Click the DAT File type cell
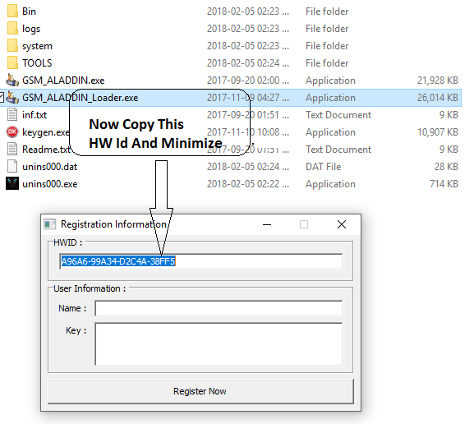The width and height of the screenshot is (474, 424). pos(323,167)
